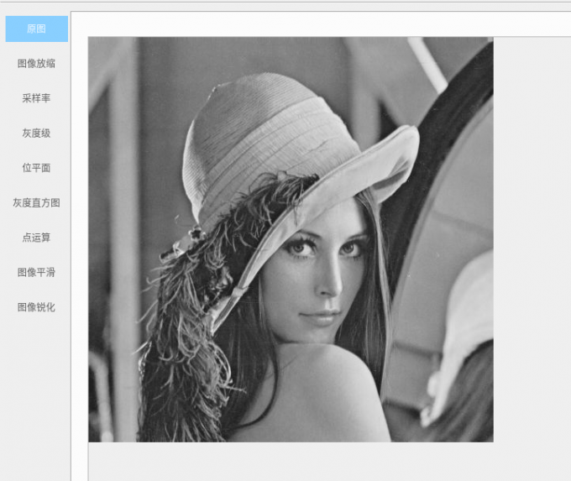The width and height of the screenshot is (571, 481).
Task: Open the 灰度级 option
Action: 36,133
